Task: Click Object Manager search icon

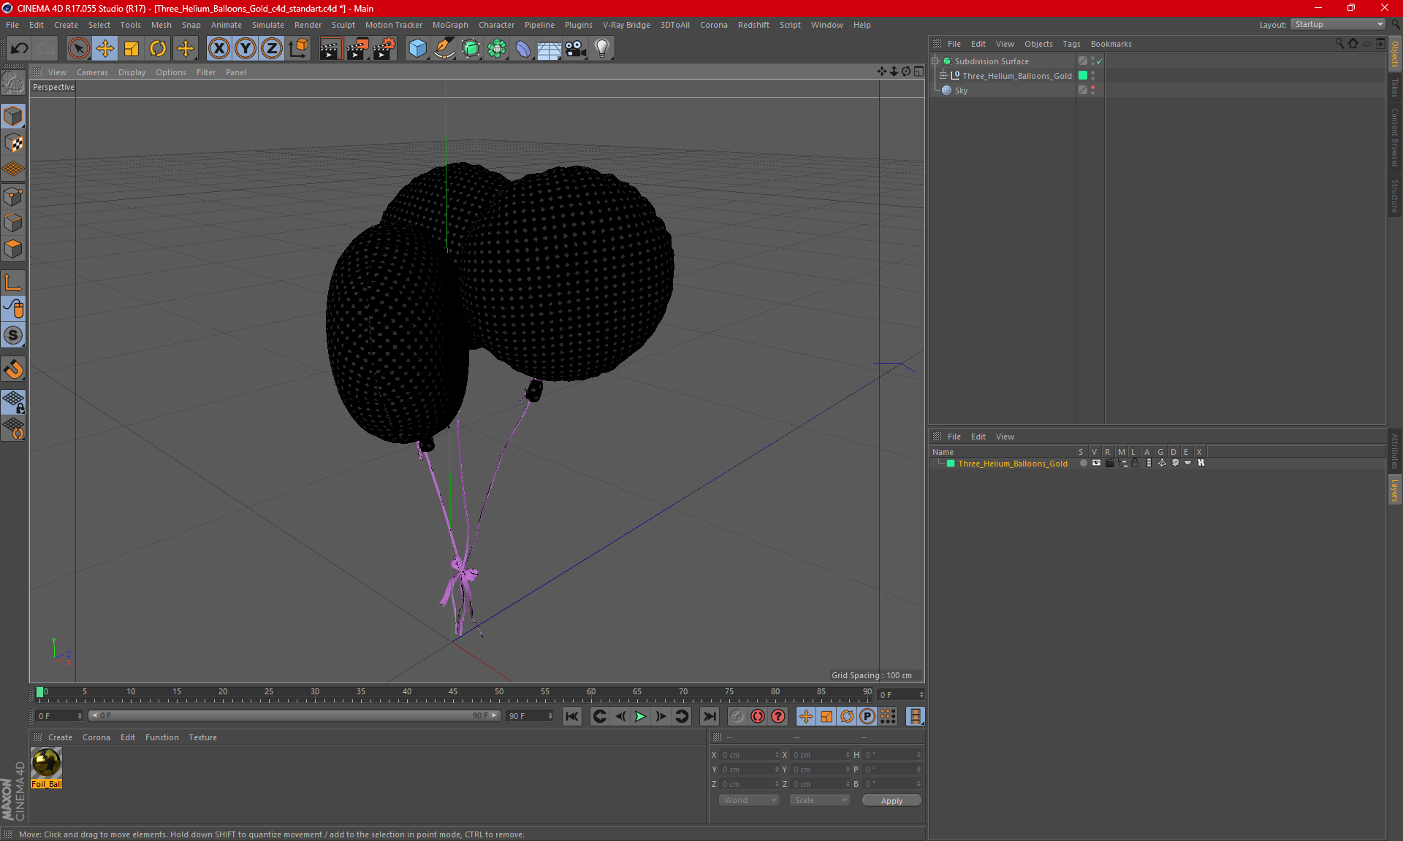Action: coord(1339,44)
